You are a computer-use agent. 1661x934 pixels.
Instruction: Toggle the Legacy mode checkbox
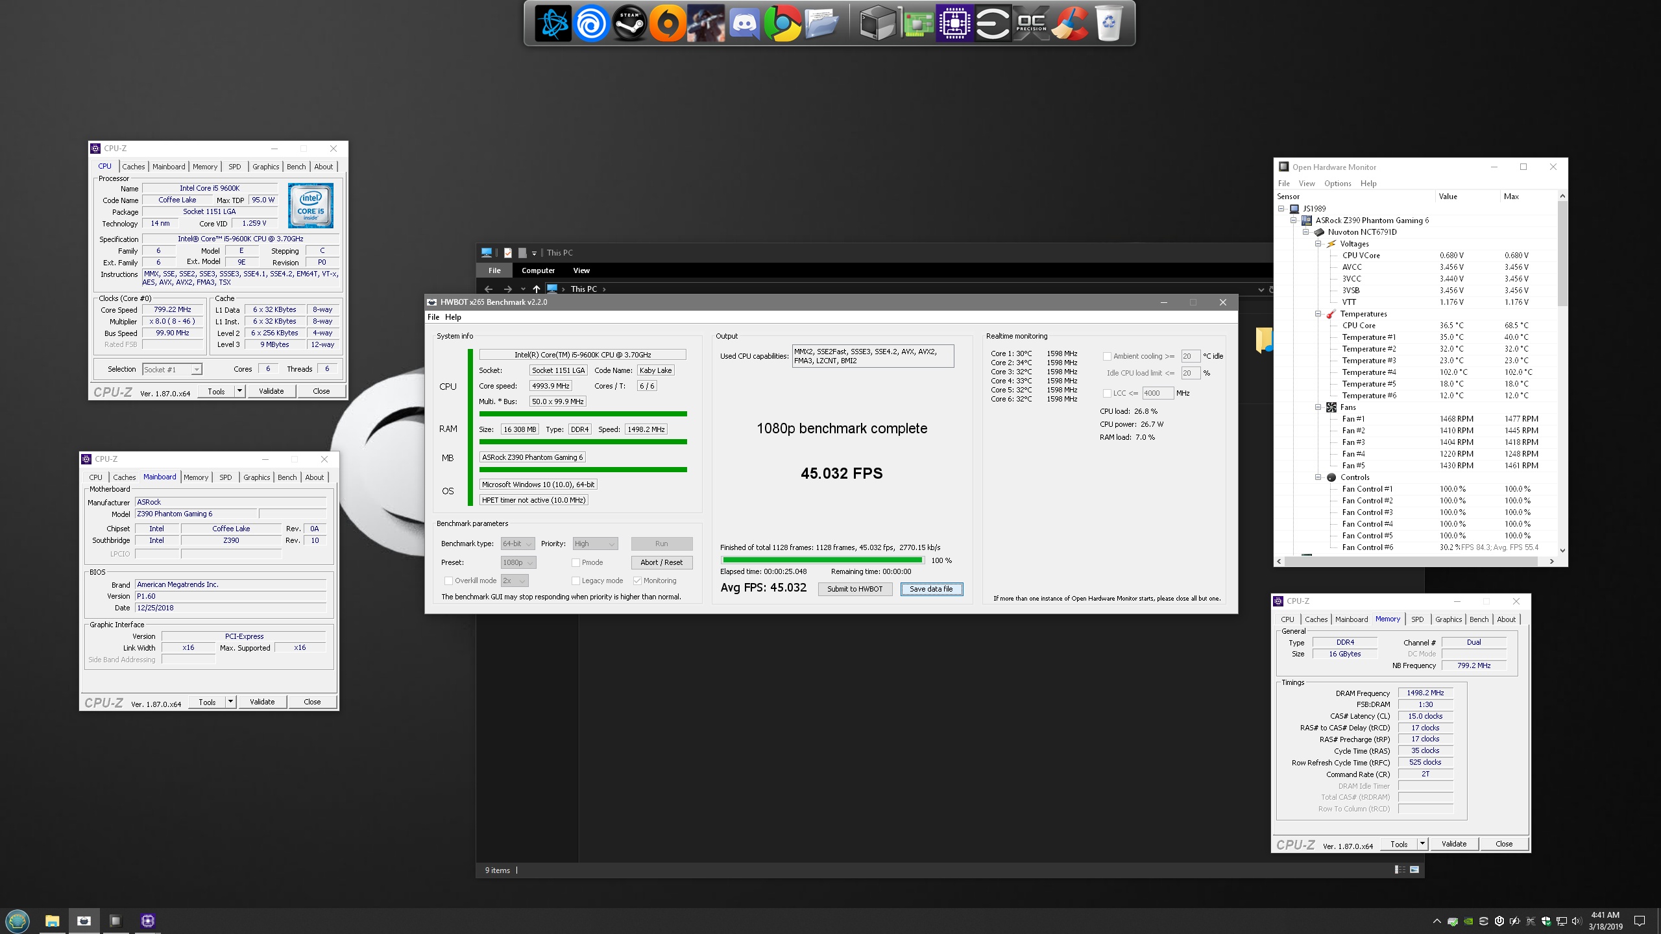pyautogui.click(x=576, y=581)
